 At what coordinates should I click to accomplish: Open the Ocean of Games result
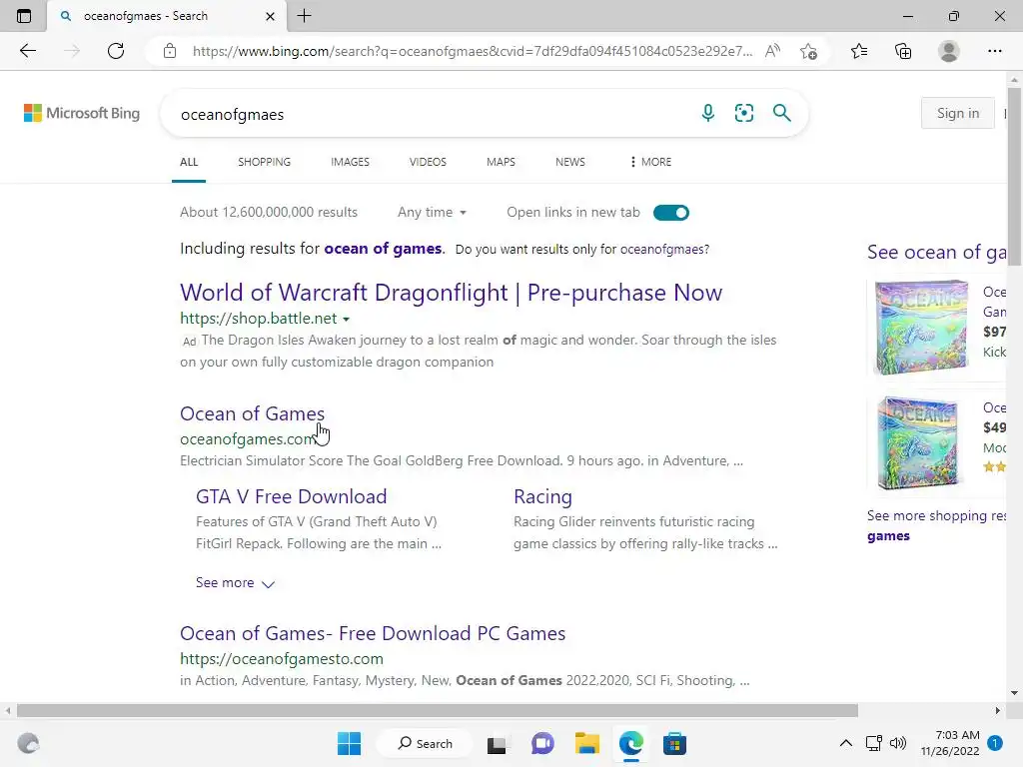(x=252, y=413)
